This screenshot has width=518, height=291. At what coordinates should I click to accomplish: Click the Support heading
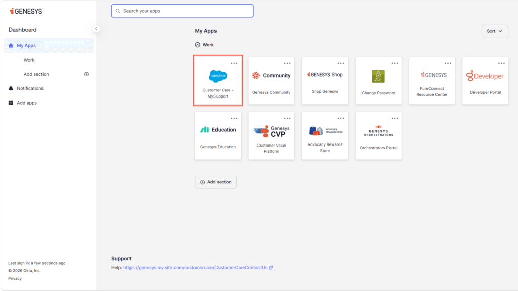[121, 258]
